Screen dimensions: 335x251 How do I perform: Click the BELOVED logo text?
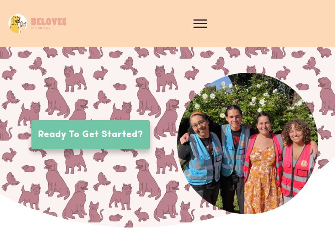point(49,22)
